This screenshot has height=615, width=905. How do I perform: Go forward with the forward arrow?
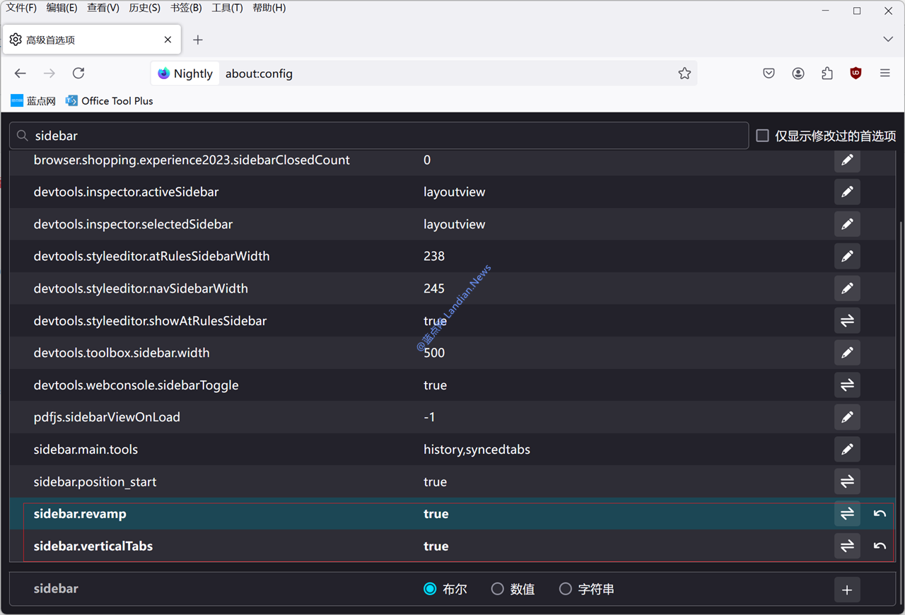click(x=49, y=74)
